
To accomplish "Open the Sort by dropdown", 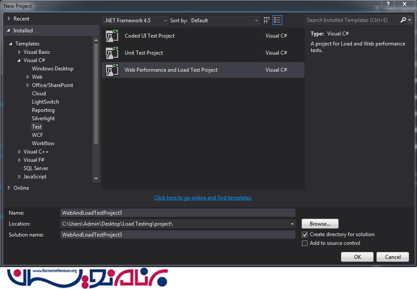I will click(x=224, y=21).
